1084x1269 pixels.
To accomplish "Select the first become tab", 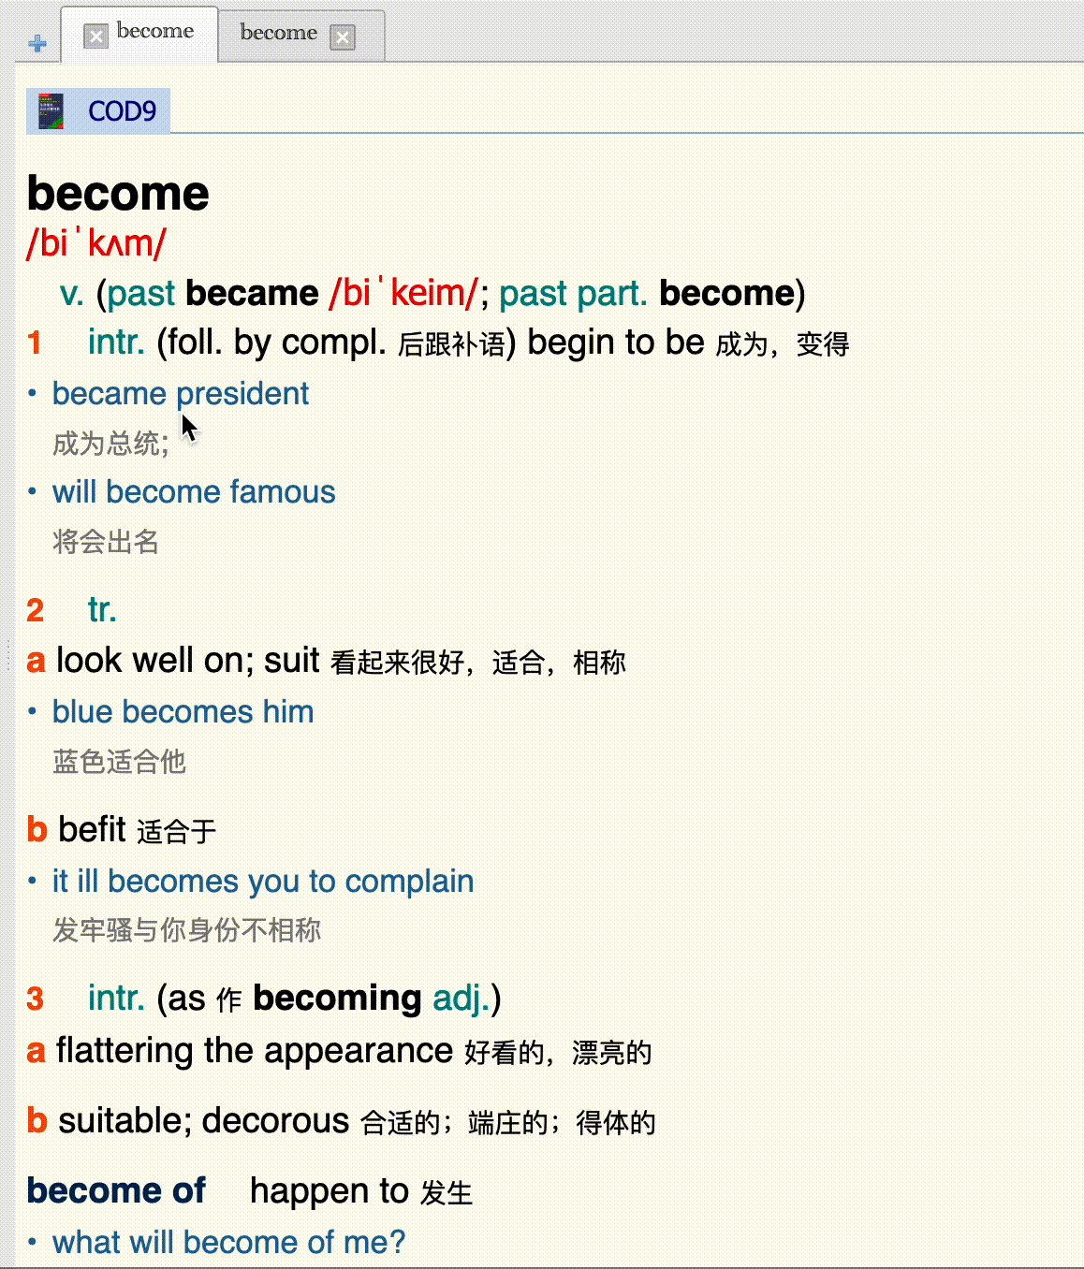I will click(155, 31).
